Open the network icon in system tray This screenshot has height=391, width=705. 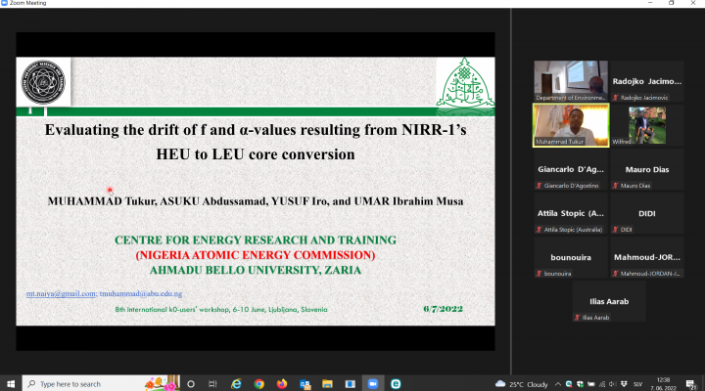[602, 384]
